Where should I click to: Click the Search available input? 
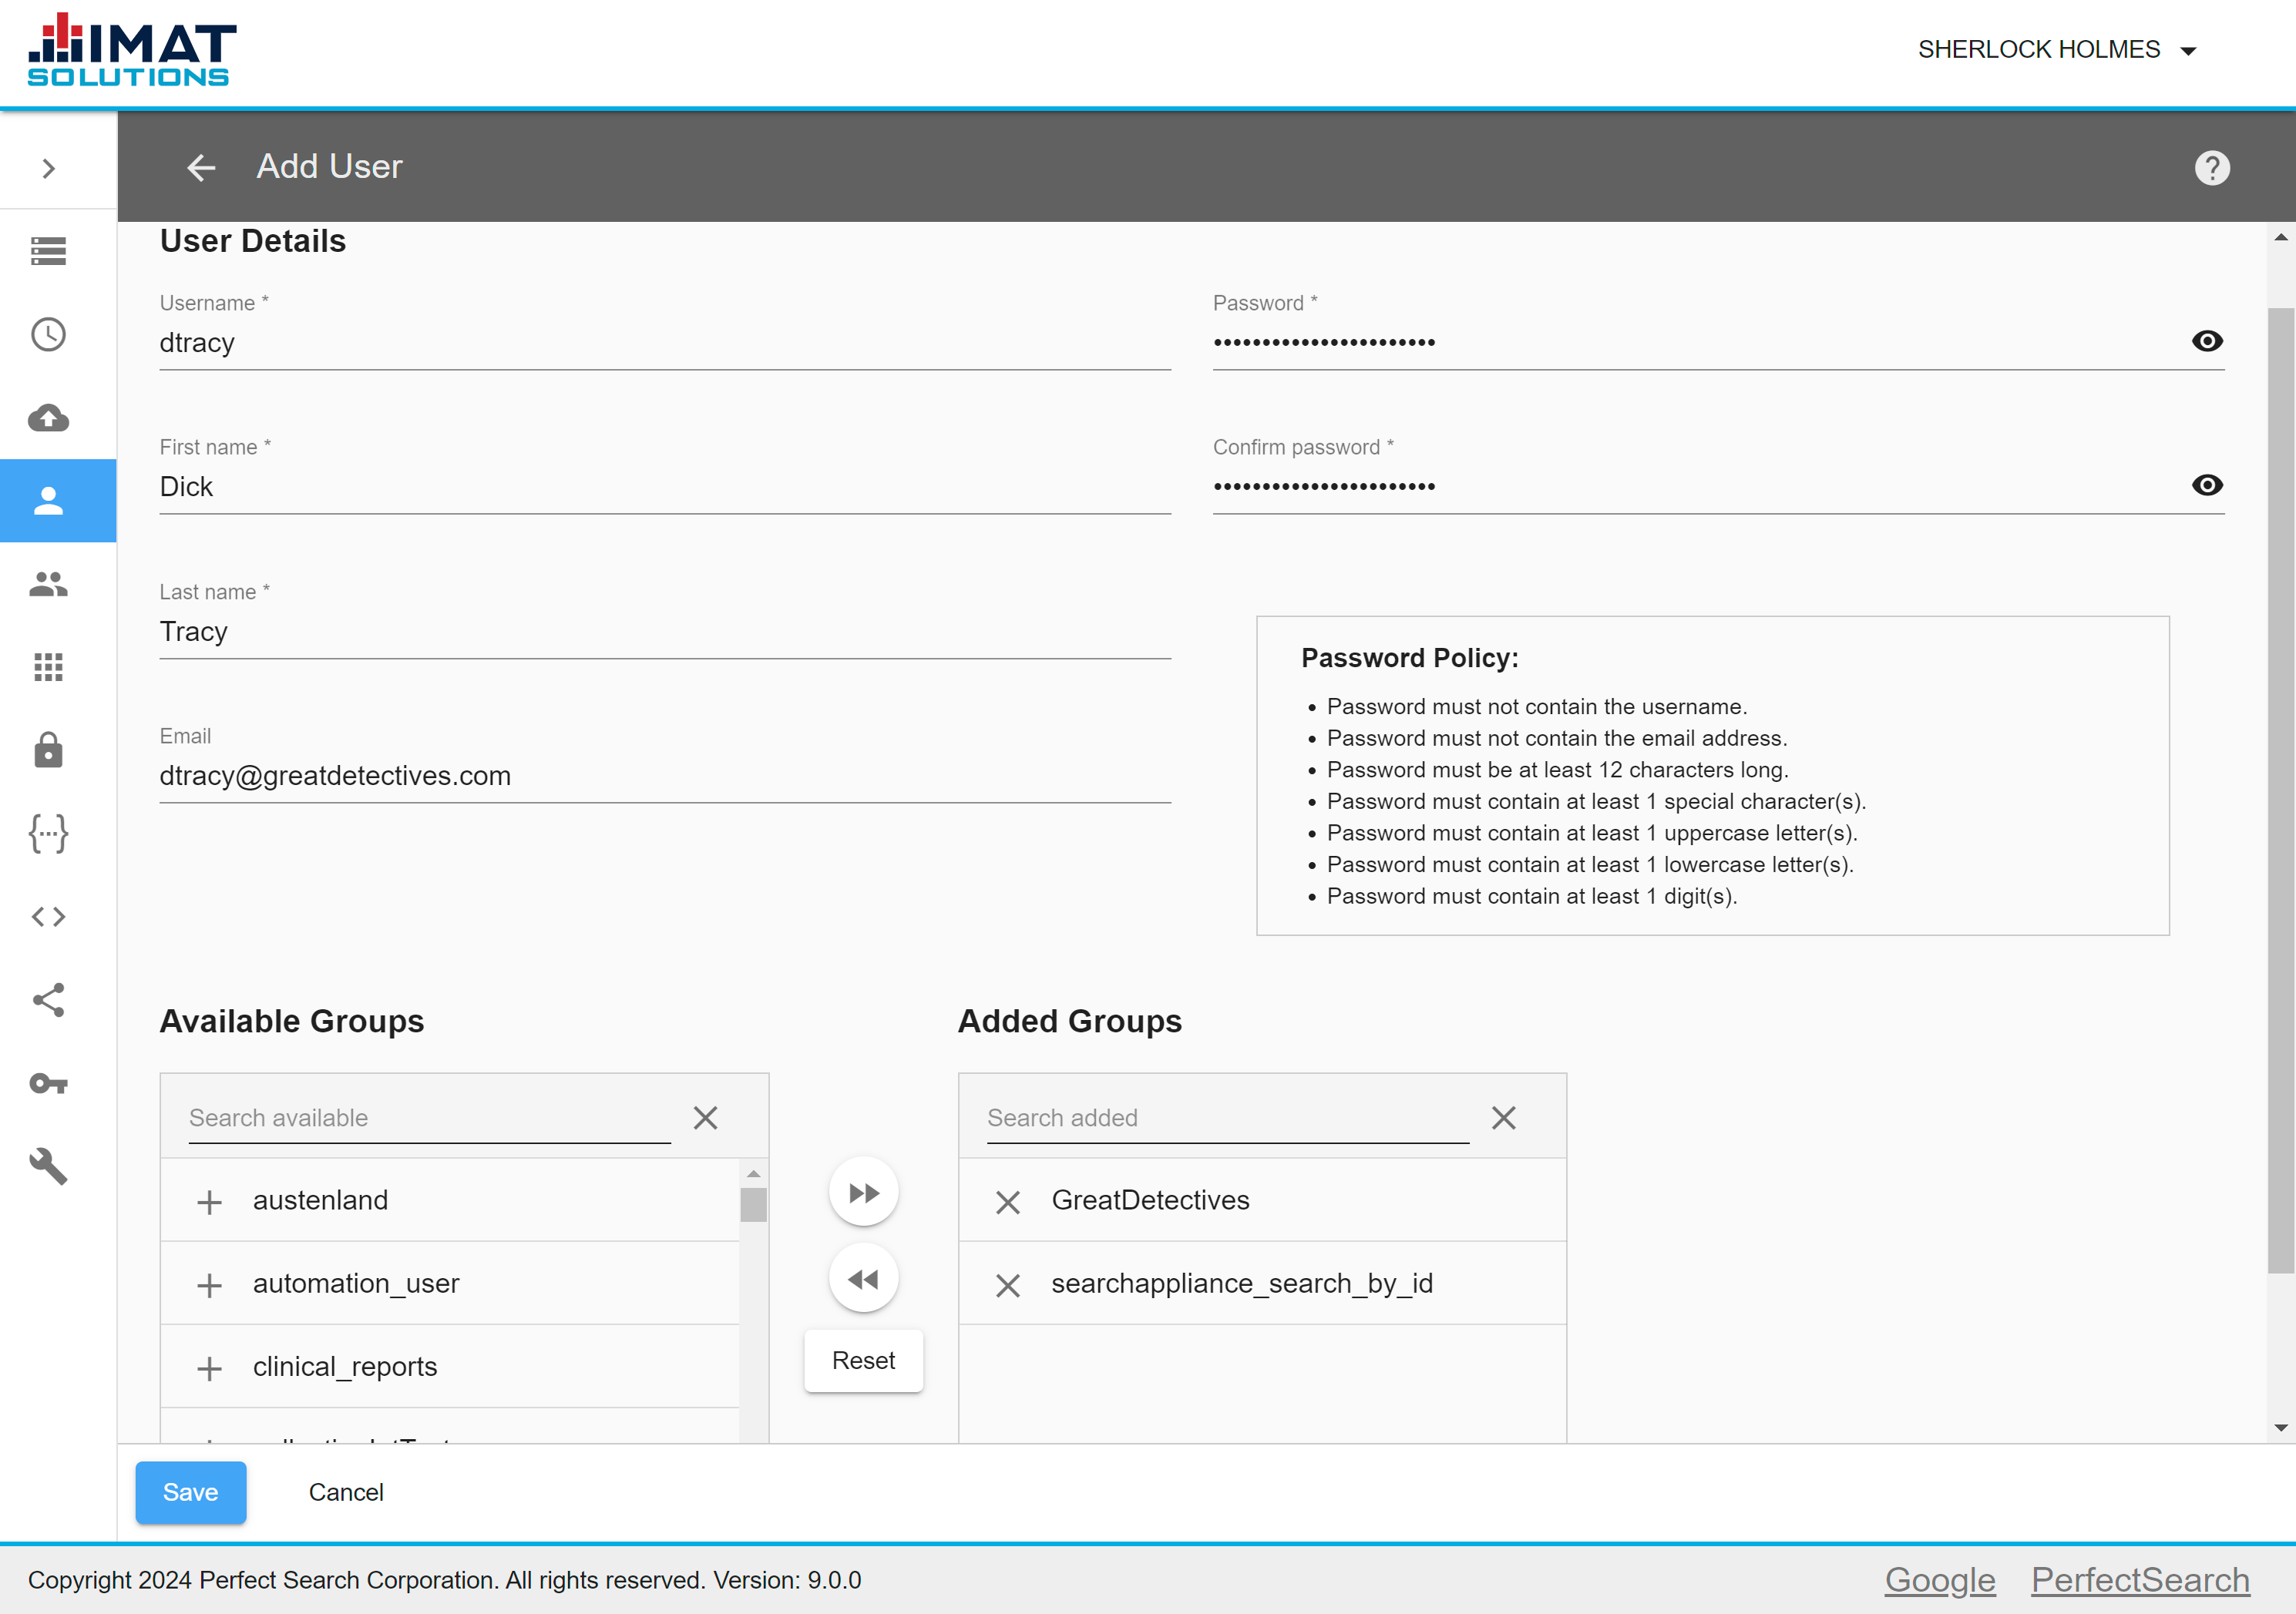430,1119
